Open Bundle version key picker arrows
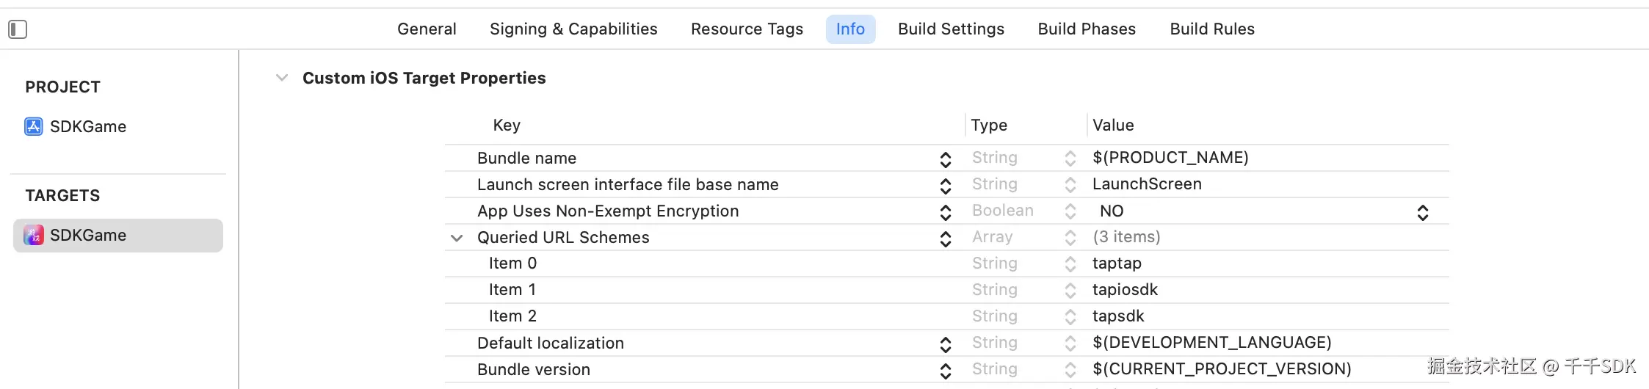Viewport: 1649px width, 389px height. (x=946, y=371)
